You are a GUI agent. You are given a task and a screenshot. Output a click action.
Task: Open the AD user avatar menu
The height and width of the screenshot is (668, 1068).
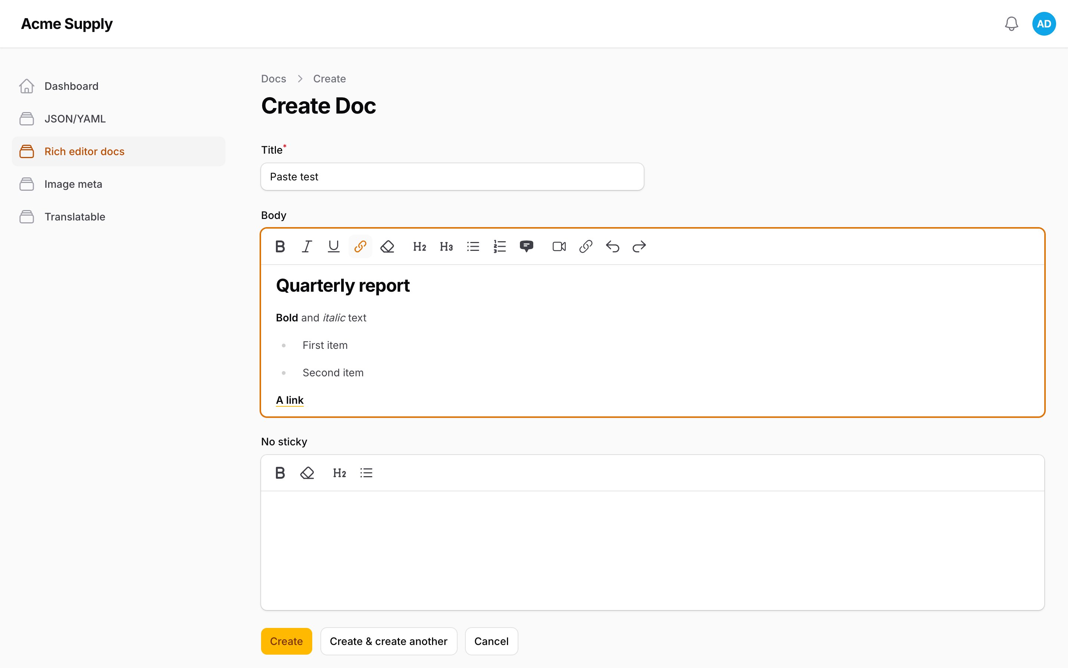[x=1044, y=24]
